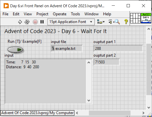Image resolution: width=152 pixels, height=117 pixels.
Task: Click the Pause toolbar button
Action: [42, 22]
